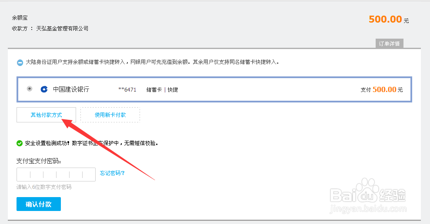Click the 中国建设银行 bank name

point(71,89)
